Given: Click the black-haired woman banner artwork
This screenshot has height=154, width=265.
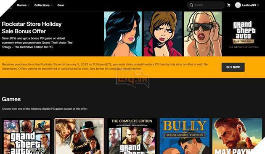Looking at the screenshot, I should click(123, 34).
